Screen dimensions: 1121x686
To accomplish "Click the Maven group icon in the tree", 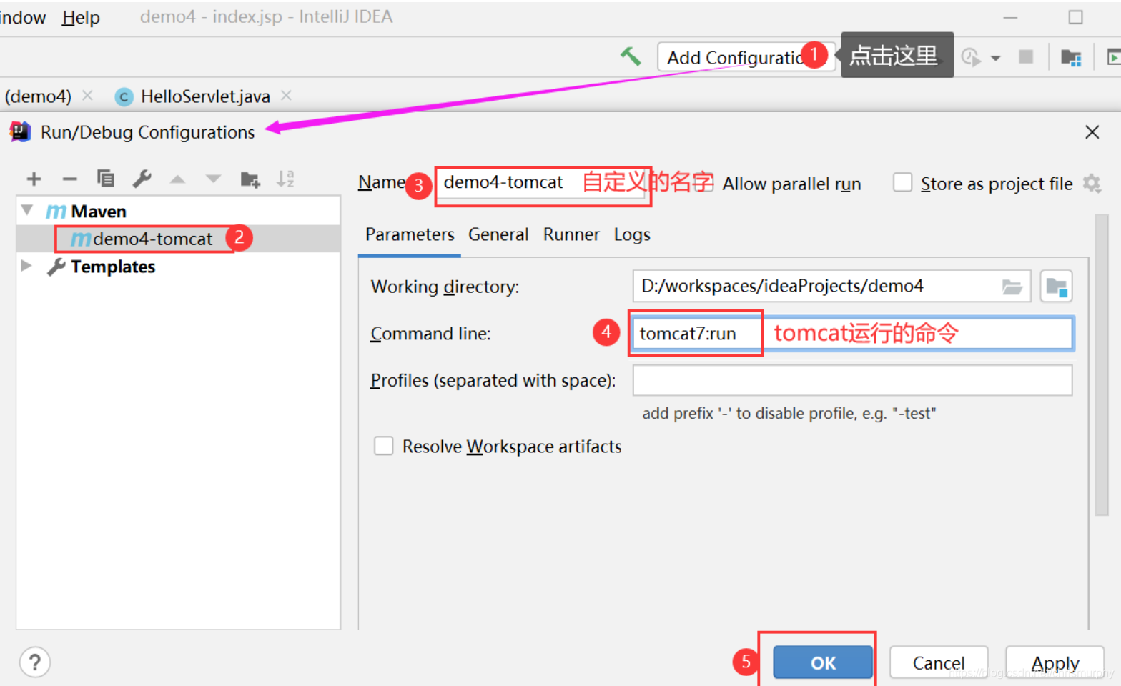I will pos(56,212).
